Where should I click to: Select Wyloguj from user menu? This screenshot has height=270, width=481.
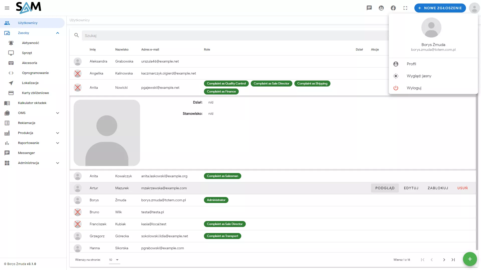pyautogui.click(x=433, y=88)
